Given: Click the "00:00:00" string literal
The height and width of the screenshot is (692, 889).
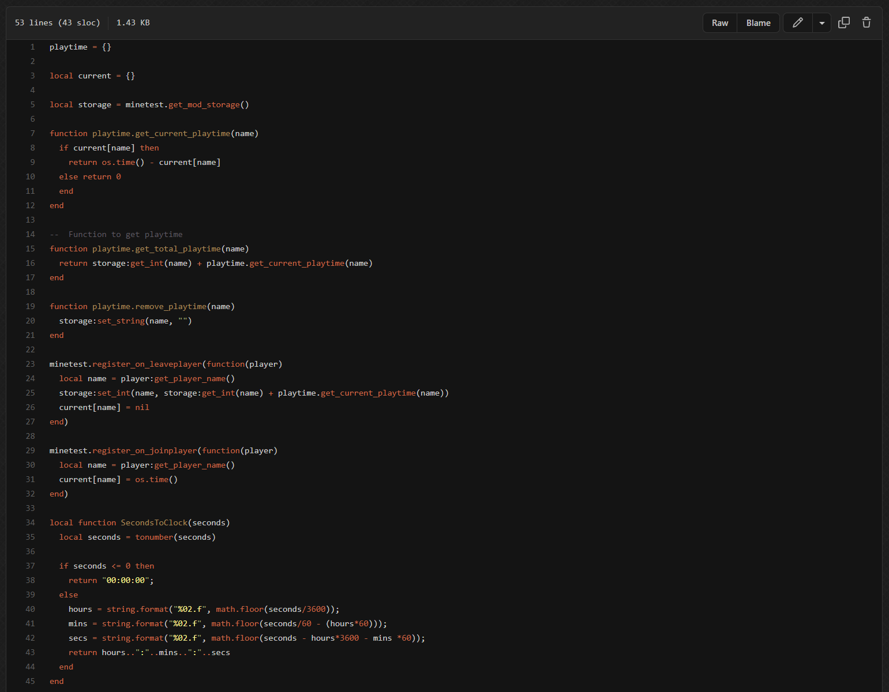Looking at the screenshot, I should (x=125, y=581).
